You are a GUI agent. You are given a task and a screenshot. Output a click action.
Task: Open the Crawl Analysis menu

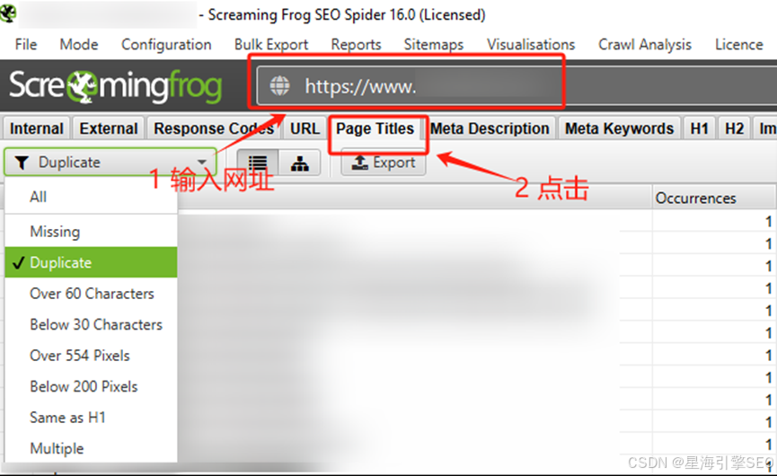coord(645,45)
